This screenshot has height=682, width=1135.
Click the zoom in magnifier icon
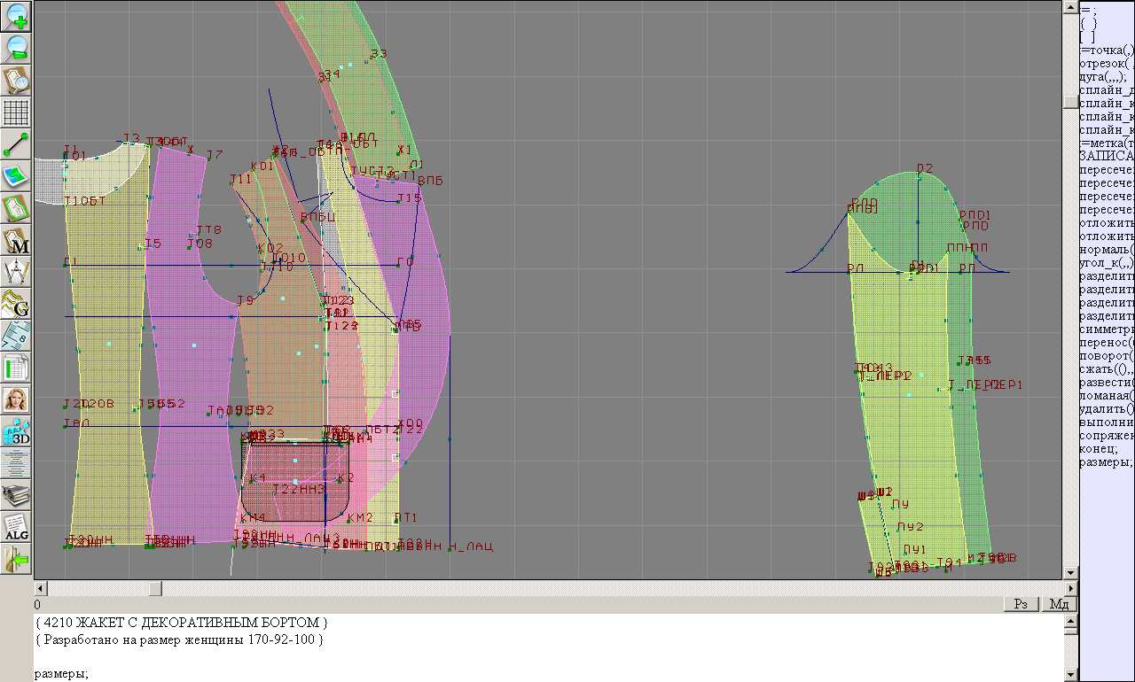17,16
